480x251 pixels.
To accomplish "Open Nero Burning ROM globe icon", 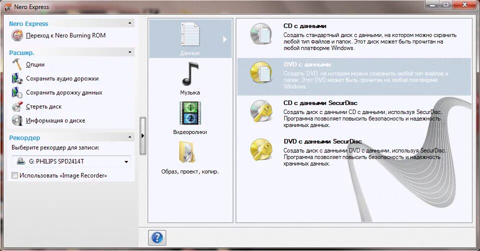I will [x=17, y=35].
